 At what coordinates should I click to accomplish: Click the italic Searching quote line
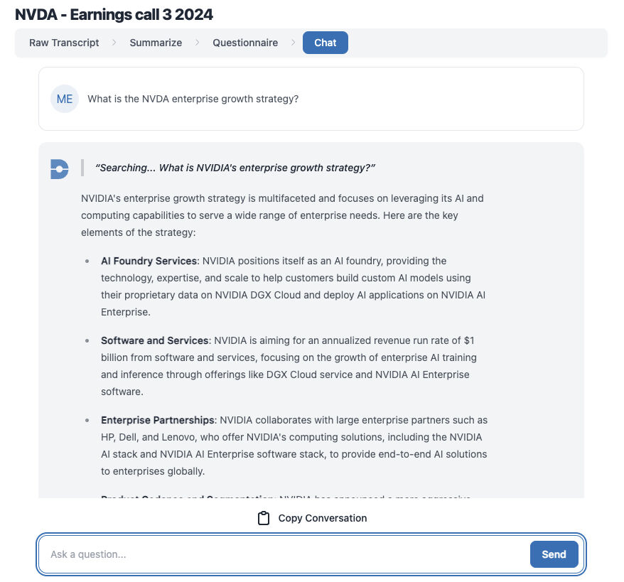235,168
